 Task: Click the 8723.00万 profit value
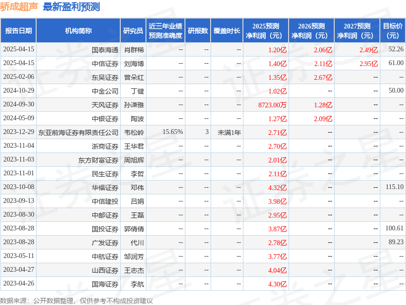[x=272, y=105]
